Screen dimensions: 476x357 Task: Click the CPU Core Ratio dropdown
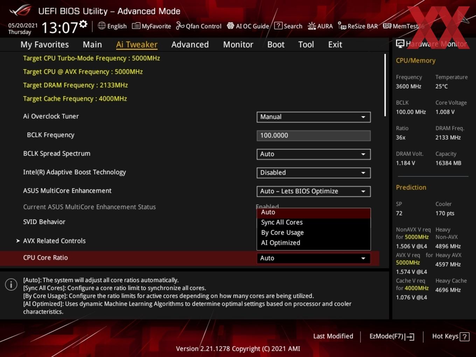coord(314,258)
